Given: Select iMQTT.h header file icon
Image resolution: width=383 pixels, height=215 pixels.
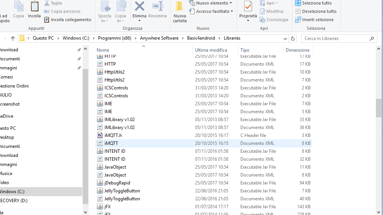Looking at the screenshot, I should click(100, 135).
